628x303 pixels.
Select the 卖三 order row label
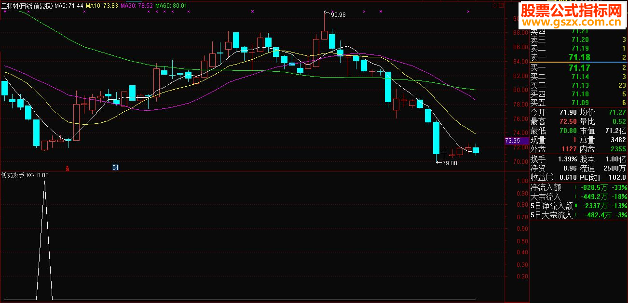[538, 40]
